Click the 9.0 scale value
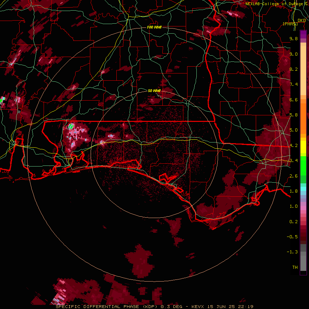This screenshot has height=309, width=309. [x=294, y=54]
